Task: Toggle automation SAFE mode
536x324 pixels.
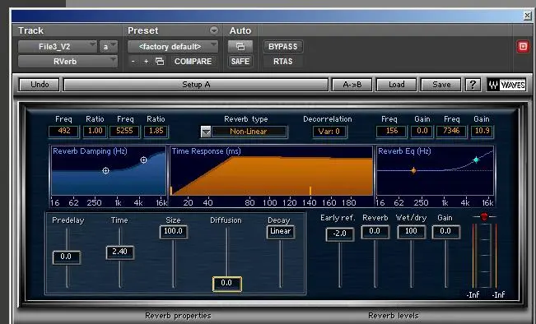Action: [x=240, y=62]
